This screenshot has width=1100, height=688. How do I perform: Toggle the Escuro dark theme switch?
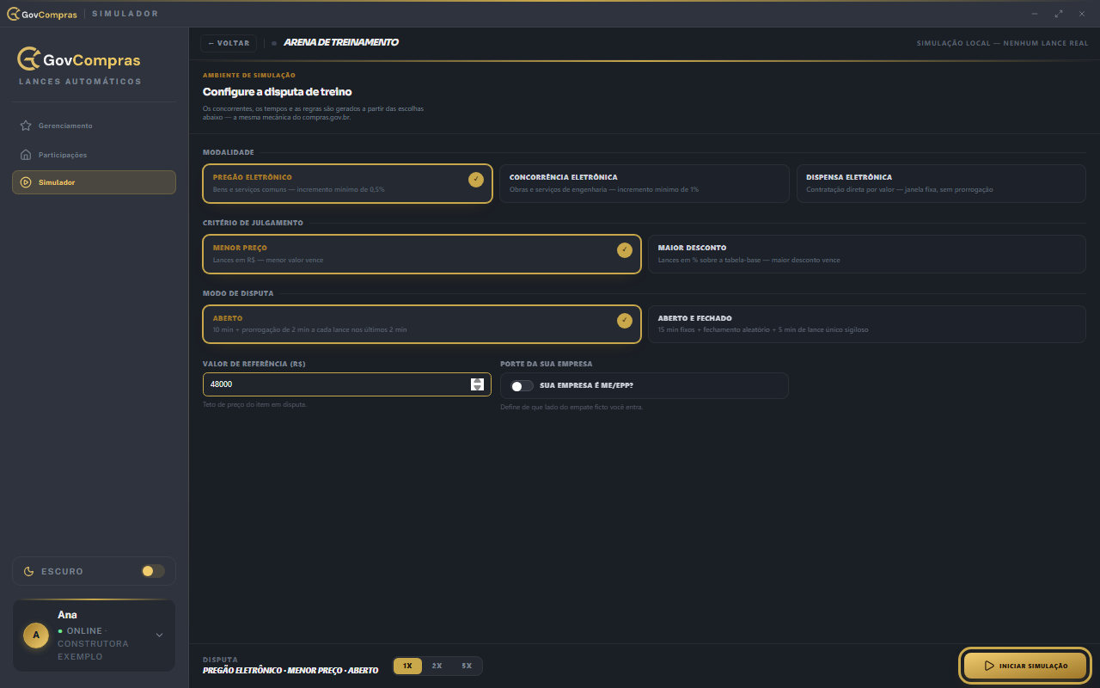153,571
